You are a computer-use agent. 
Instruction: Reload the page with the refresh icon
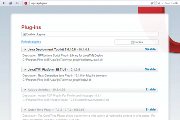coord(11,3)
